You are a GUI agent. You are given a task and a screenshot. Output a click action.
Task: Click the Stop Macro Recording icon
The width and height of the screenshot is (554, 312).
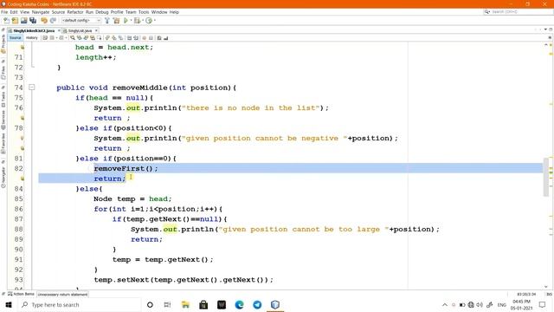[x=151, y=38]
